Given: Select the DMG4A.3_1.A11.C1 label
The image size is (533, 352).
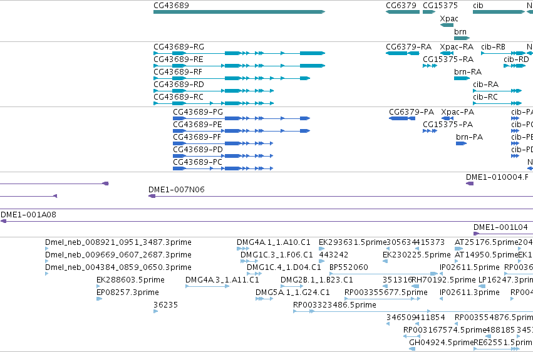Looking at the screenshot, I should pyautogui.click(x=222, y=281).
